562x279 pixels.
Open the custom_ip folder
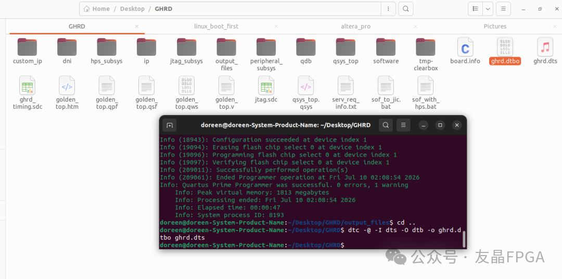pyautogui.click(x=27, y=51)
